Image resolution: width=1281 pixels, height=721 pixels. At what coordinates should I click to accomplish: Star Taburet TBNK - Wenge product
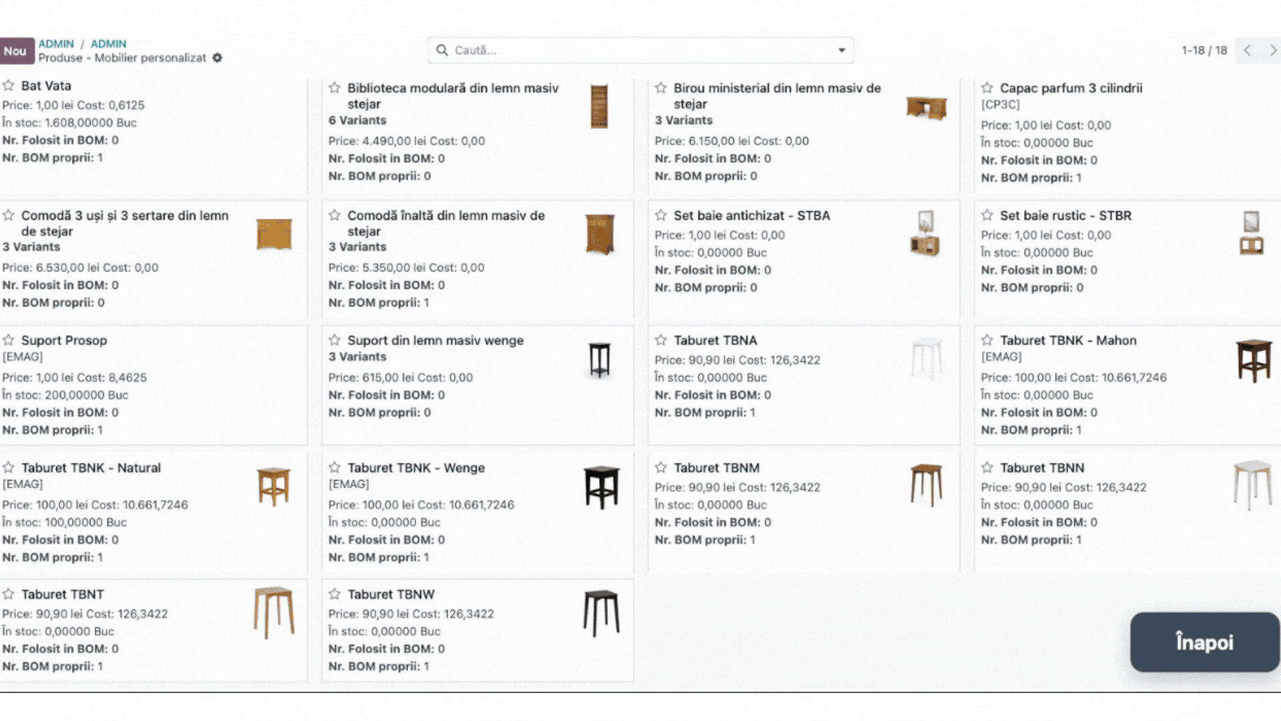[334, 467]
